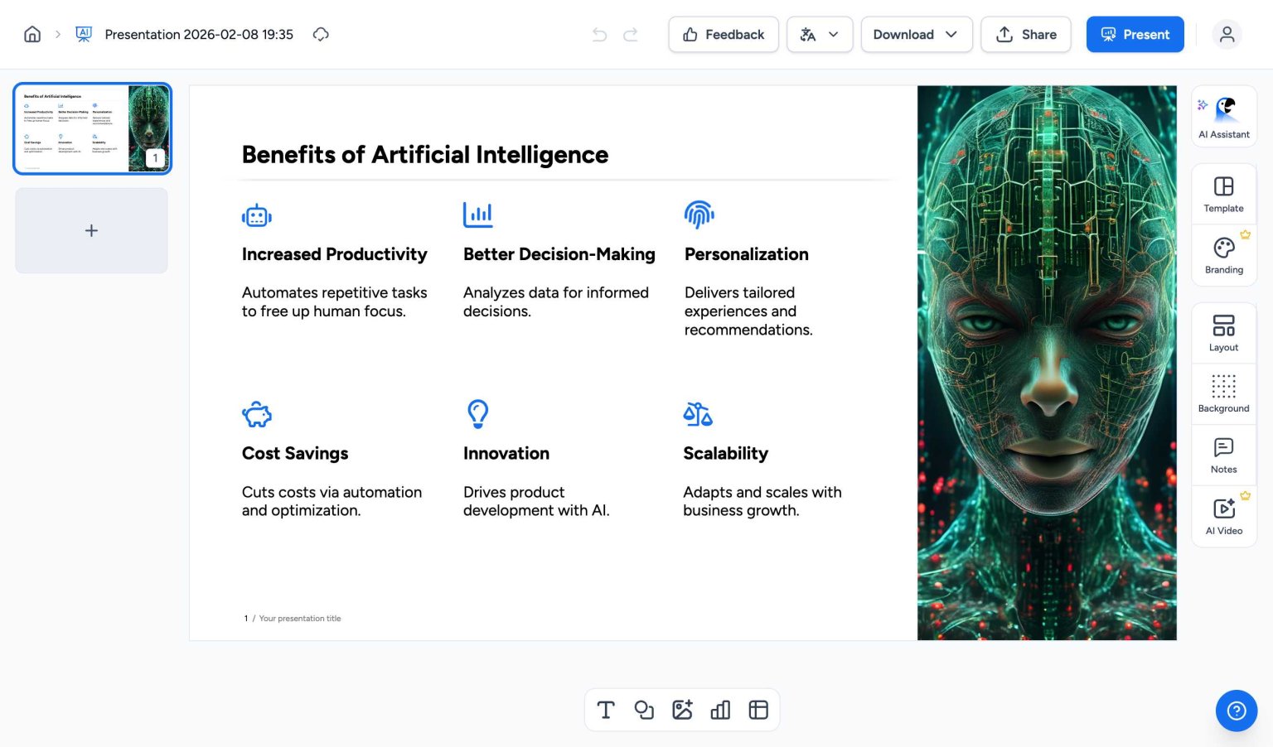Give feedback using the Feedback button
This screenshot has height=747, width=1273.
(724, 35)
